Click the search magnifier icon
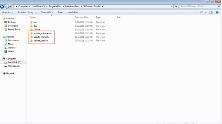Viewport: 222px width, 124px height. point(219,6)
